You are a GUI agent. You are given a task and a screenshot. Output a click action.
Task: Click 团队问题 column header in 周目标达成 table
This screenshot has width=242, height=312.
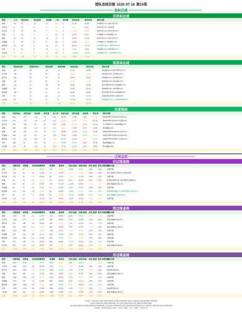105,67
